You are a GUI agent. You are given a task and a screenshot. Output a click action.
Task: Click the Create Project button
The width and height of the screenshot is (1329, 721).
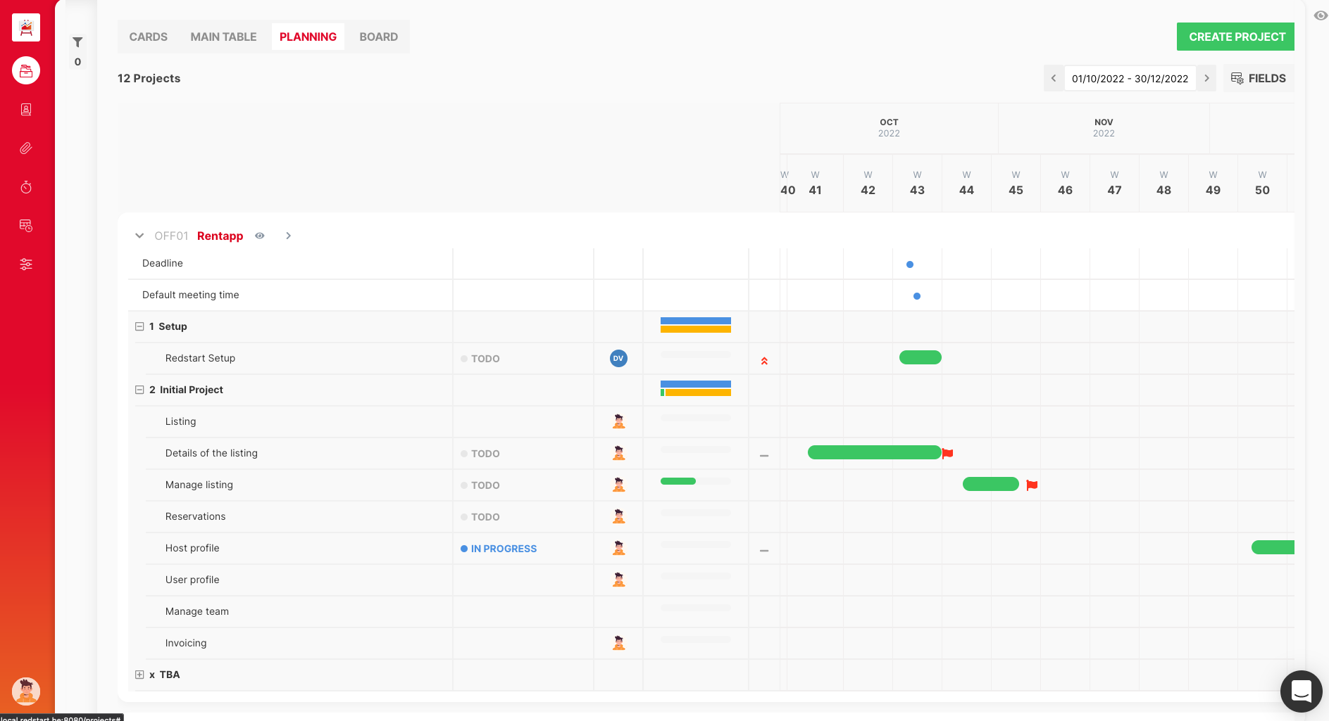click(1236, 37)
